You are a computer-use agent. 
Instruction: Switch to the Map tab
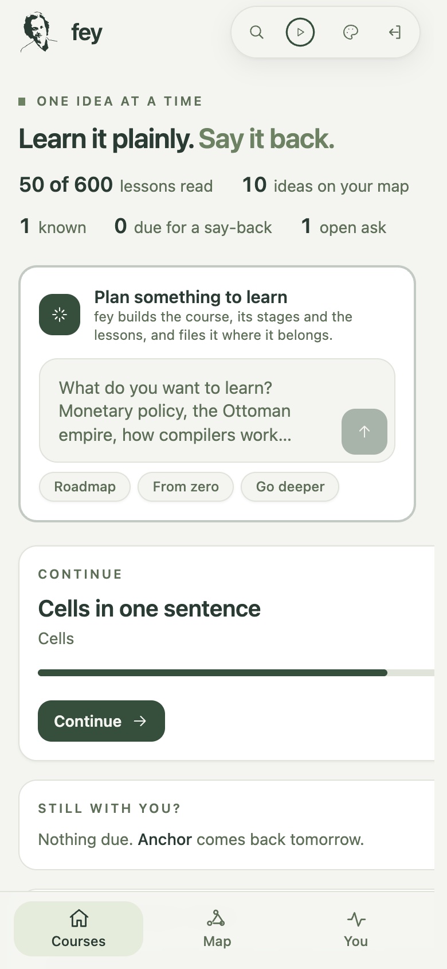coord(217,929)
